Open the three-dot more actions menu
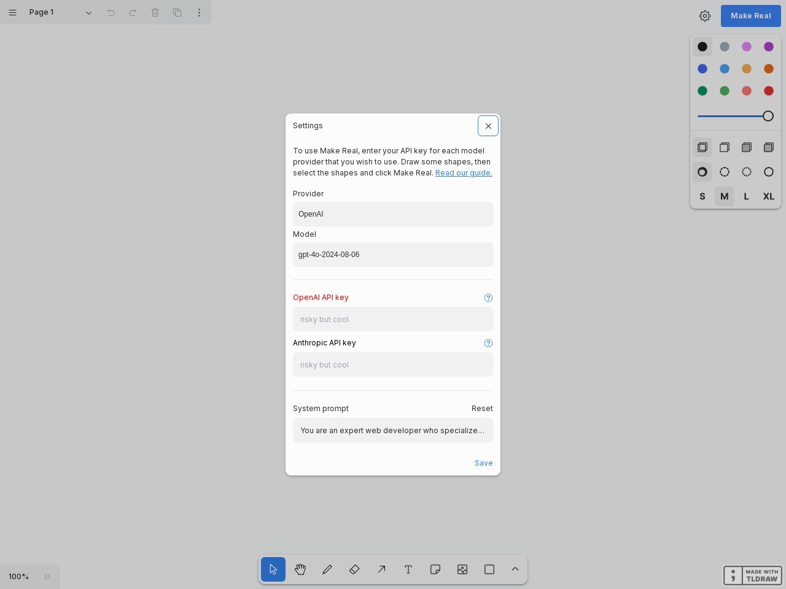 pos(200,12)
